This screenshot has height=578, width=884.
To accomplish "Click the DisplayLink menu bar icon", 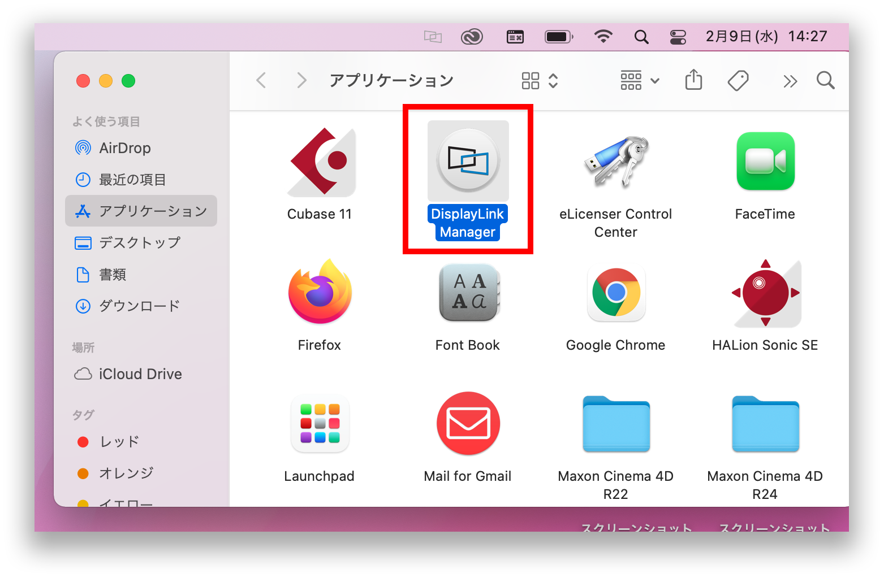I will (x=433, y=37).
